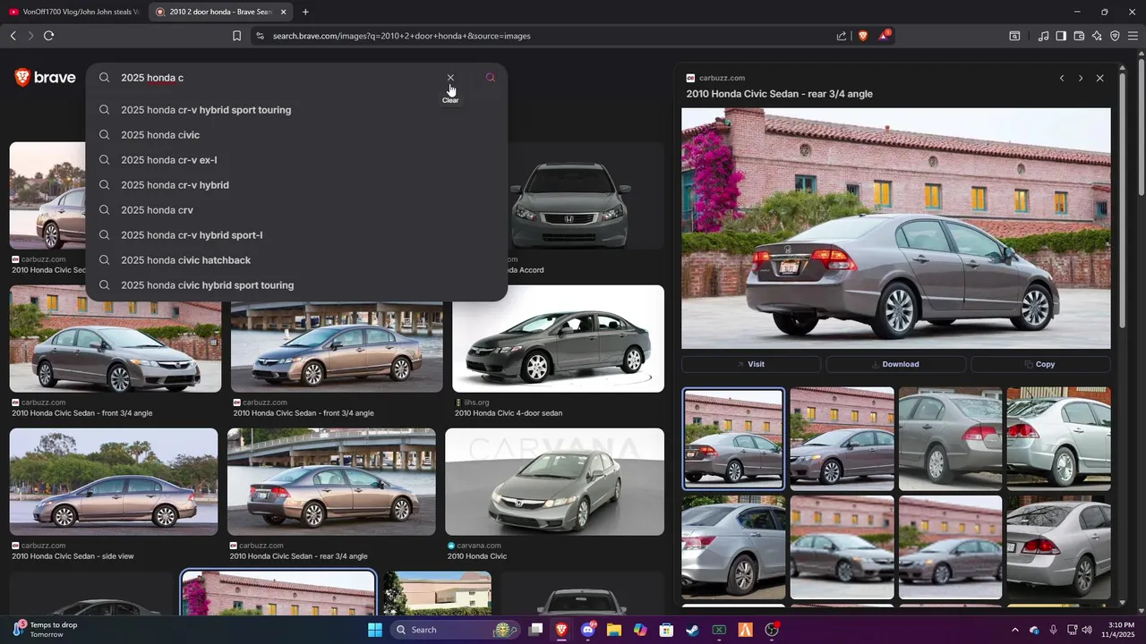Go back to previous page
The height and width of the screenshot is (644, 1146).
[13, 36]
